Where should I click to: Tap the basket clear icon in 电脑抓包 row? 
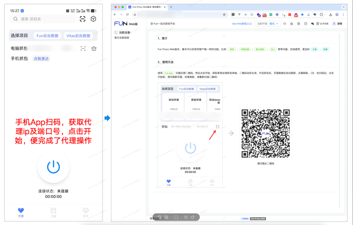point(94,48)
